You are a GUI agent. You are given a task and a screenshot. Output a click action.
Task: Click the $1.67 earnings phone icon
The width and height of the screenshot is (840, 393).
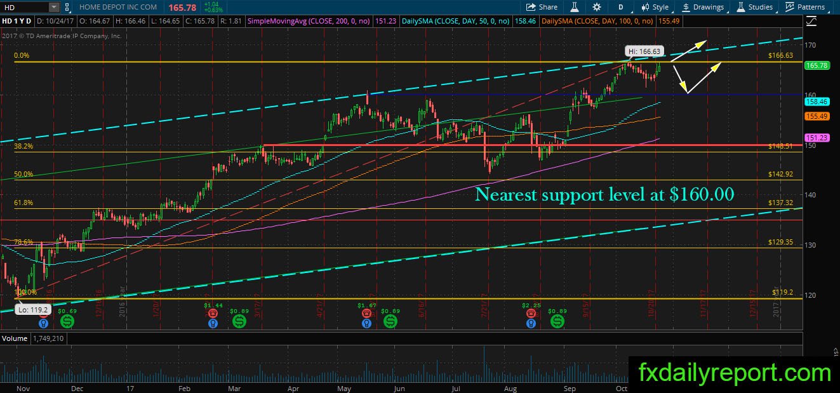[x=366, y=313]
